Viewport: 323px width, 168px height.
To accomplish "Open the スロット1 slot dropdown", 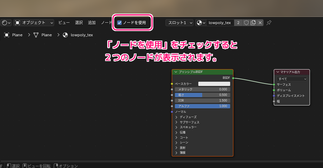I will click(x=179, y=23).
